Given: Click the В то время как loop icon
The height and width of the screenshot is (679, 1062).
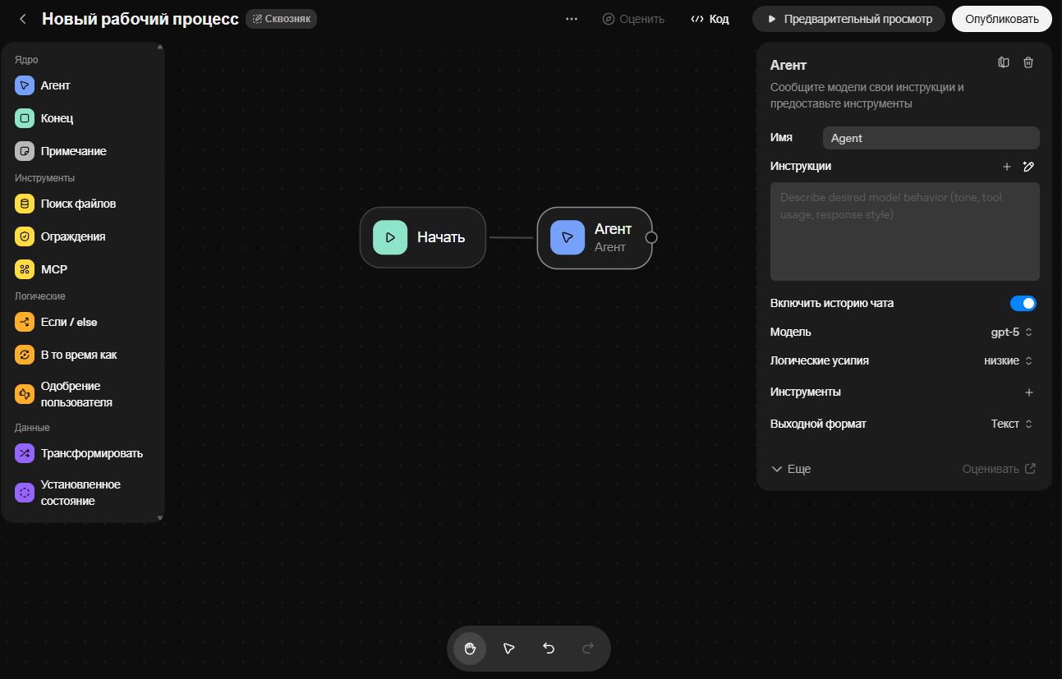Looking at the screenshot, I should [25, 355].
